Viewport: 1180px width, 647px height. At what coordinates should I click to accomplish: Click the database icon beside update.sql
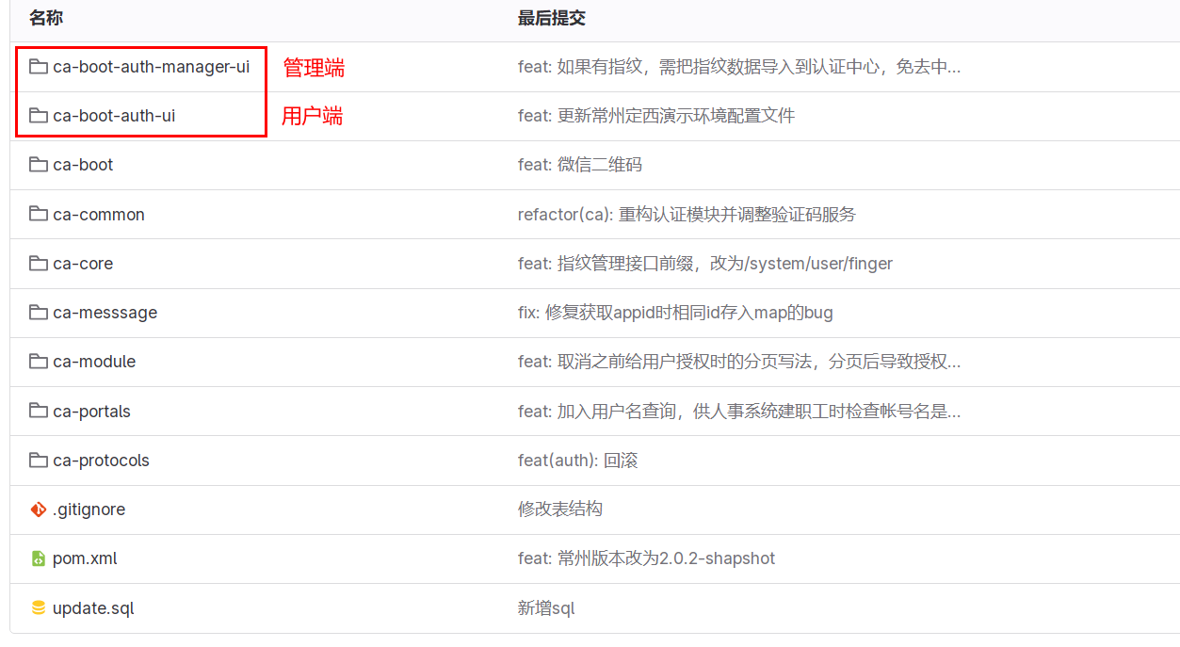click(38, 608)
